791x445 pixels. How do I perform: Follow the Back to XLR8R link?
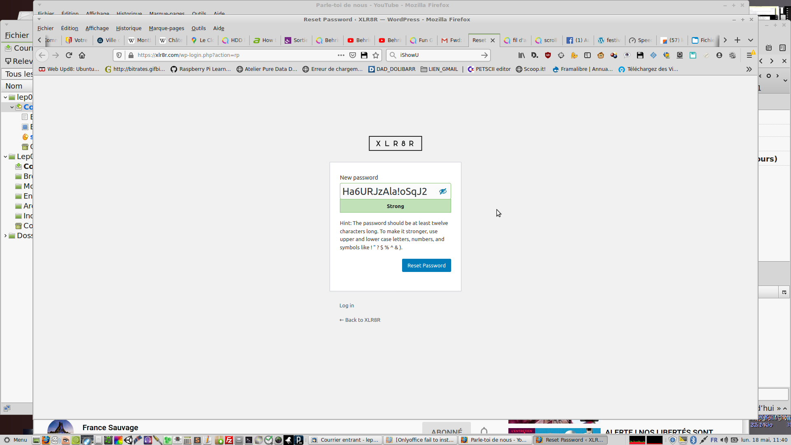pyautogui.click(x=360, y=320)
